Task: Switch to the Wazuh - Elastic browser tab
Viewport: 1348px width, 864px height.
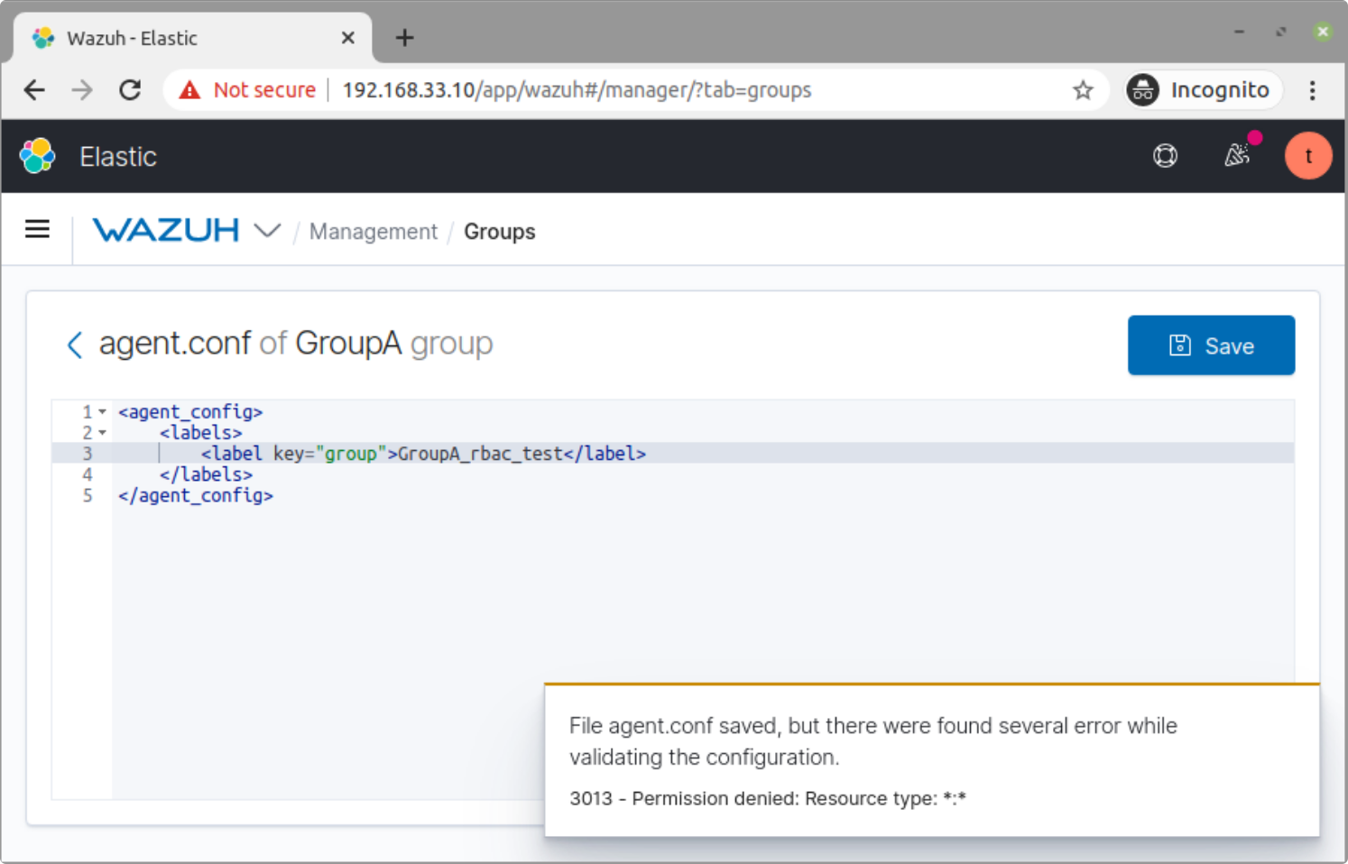Action: coord(162,38)
